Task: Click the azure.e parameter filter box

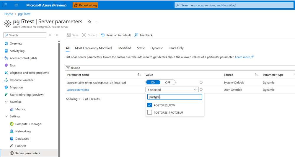Action: 180,68
